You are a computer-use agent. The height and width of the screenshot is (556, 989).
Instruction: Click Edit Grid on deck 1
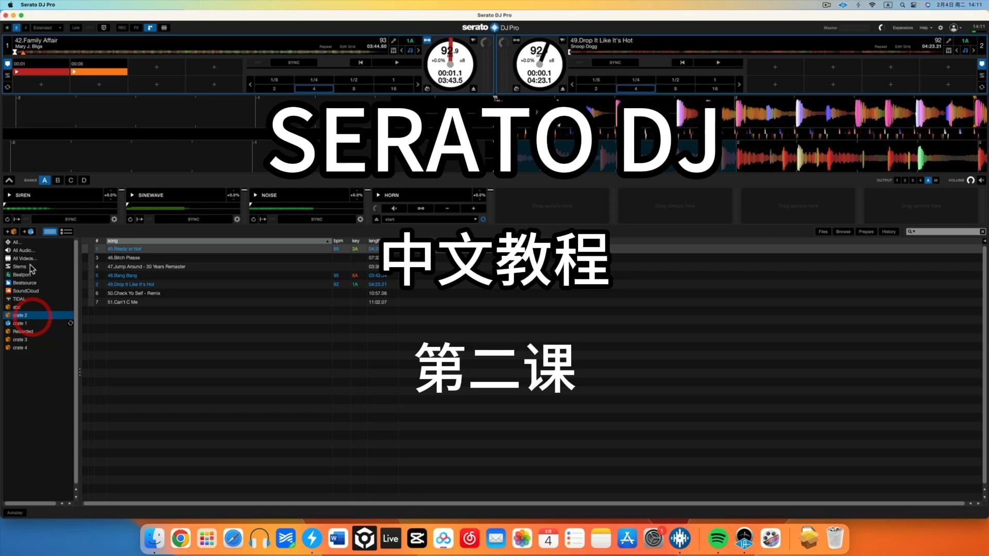(x=347, y=46)
